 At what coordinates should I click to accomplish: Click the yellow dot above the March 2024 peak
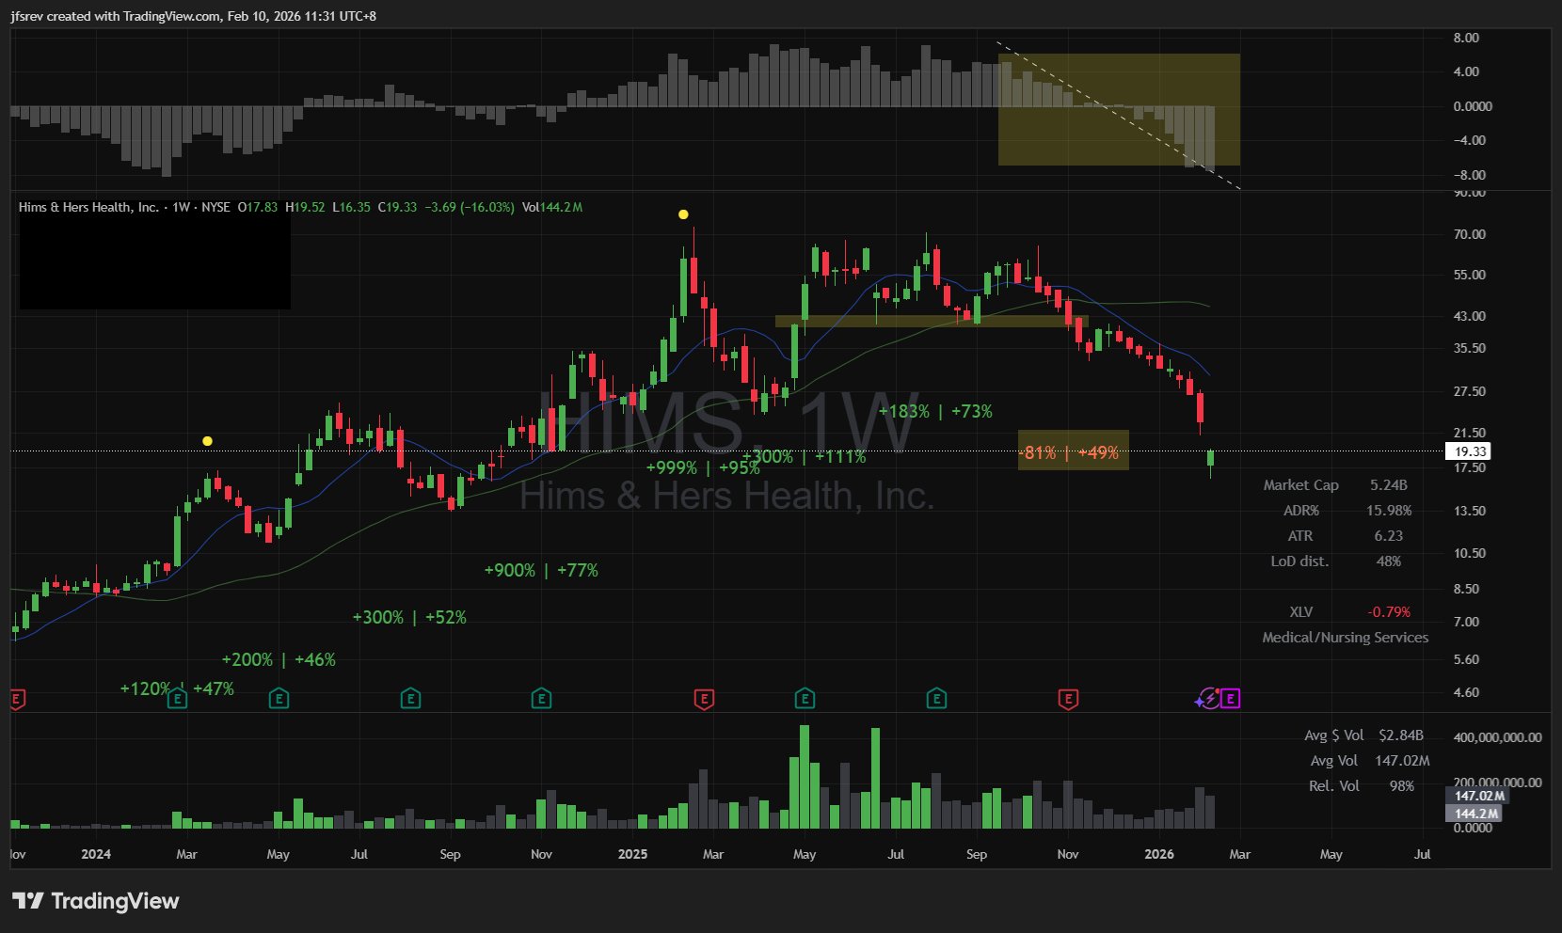click(207, 441)
